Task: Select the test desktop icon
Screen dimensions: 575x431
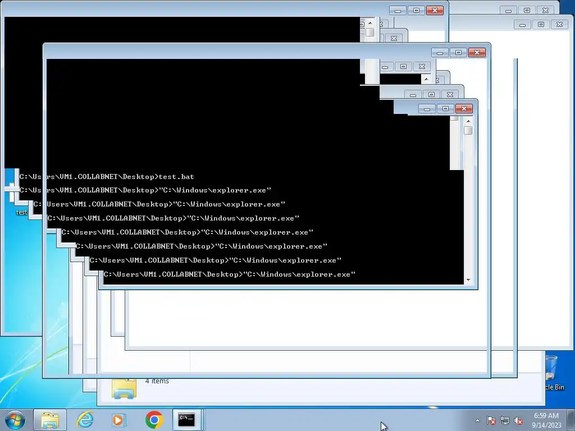Action: pos(21,212)
